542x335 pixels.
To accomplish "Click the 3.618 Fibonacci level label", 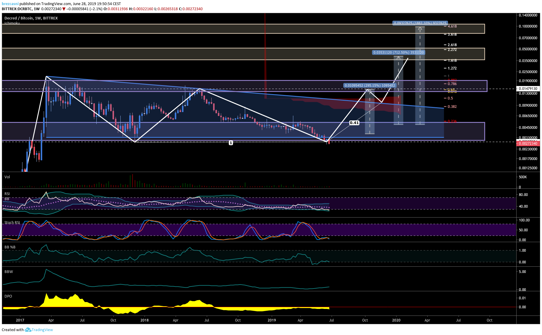I will (x=452, y=34).
